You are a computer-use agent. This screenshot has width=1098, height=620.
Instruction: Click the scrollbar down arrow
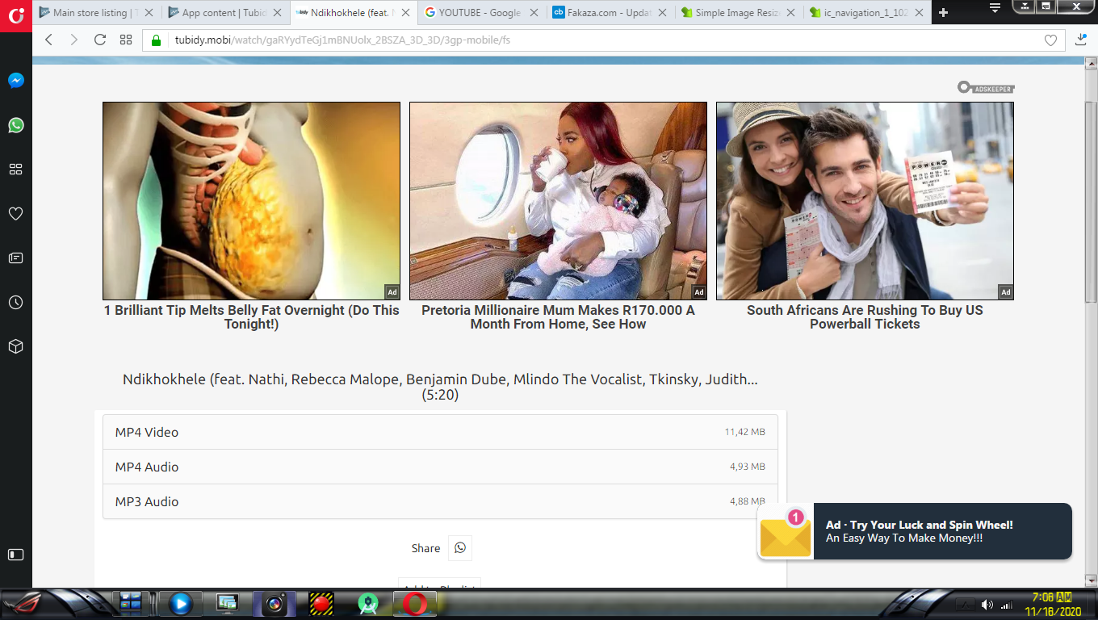point(1091,580)
